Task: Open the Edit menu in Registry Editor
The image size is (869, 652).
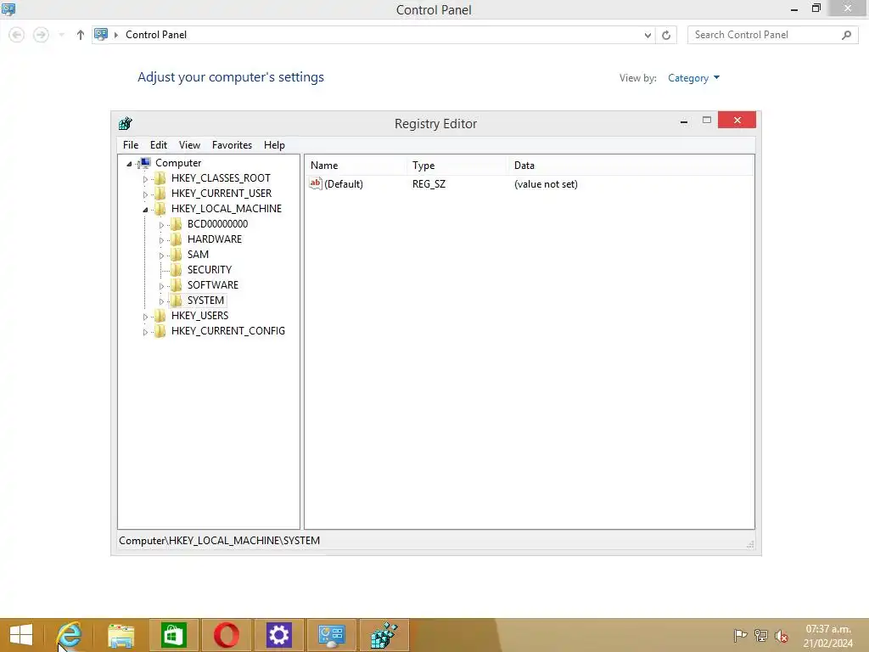Action: pyautogui.click(x=159, y=144)
